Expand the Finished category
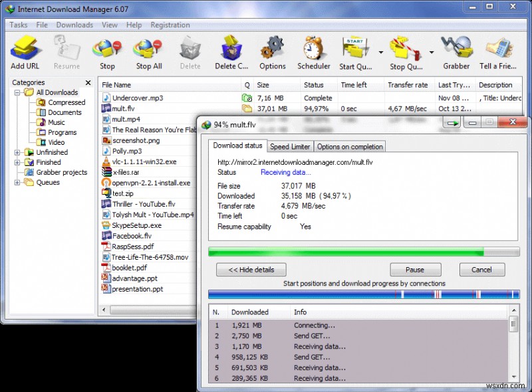532x392 pixels. (16, 162)
